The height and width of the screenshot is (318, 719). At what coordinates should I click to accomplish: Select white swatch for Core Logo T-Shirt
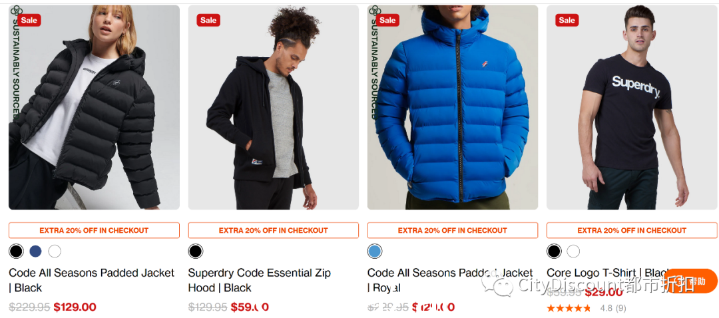pos(573,251)
